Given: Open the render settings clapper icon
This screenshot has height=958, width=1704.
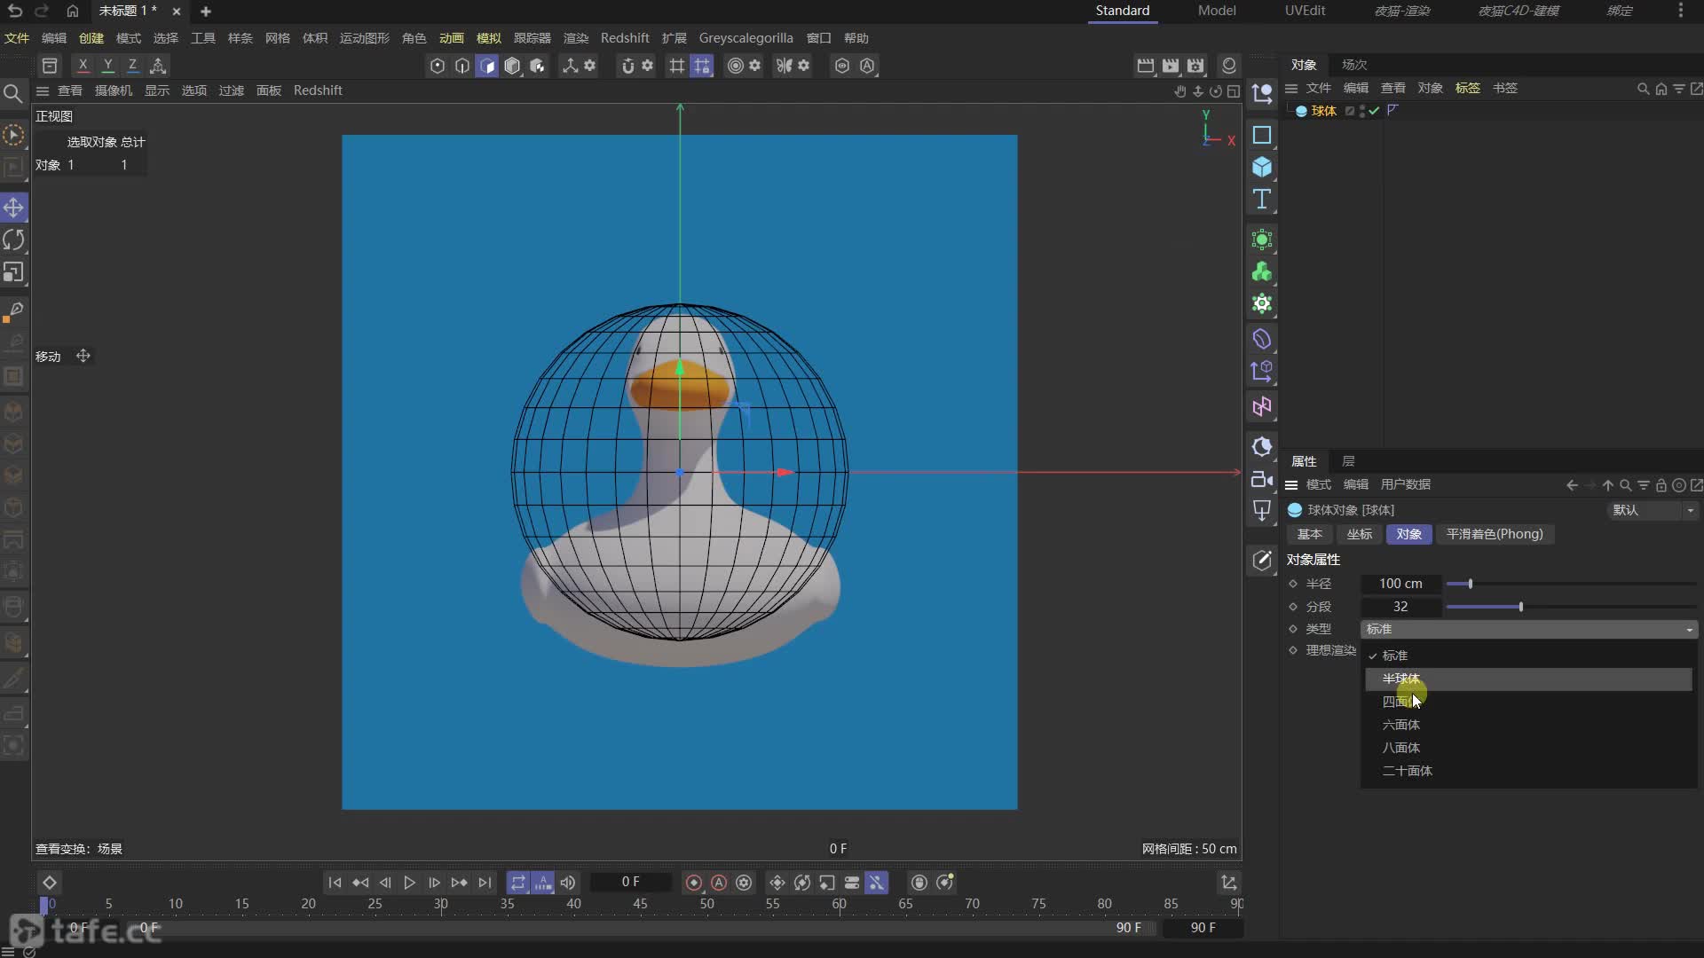Looking at the screenshot, I should [x=1195, y=66].
